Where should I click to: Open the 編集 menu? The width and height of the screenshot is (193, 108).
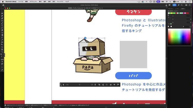26,2
